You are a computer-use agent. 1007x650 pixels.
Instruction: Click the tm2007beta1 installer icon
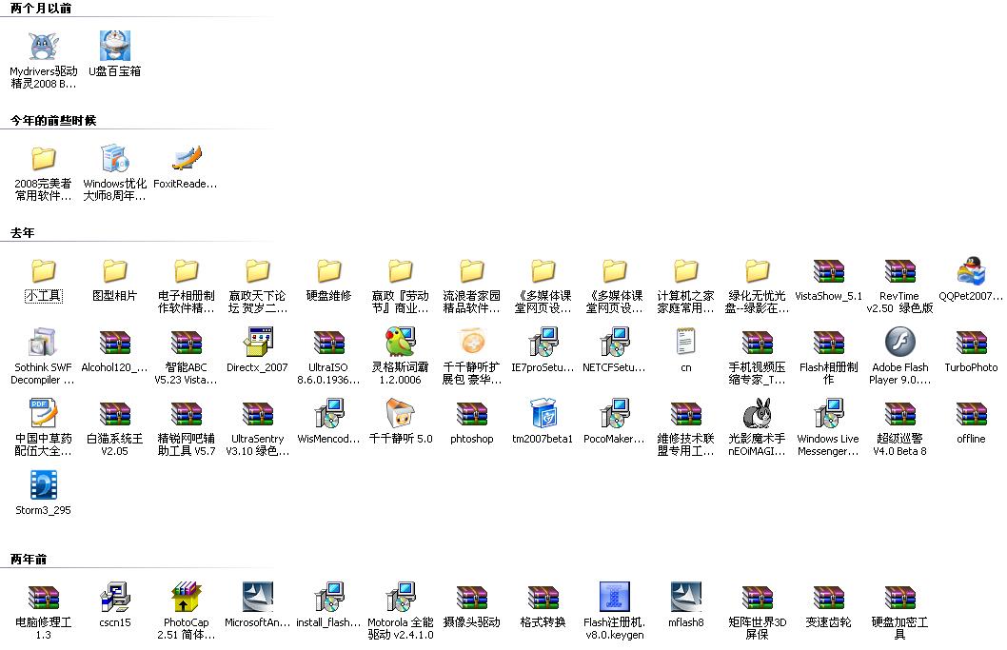[x=543, y=414]
